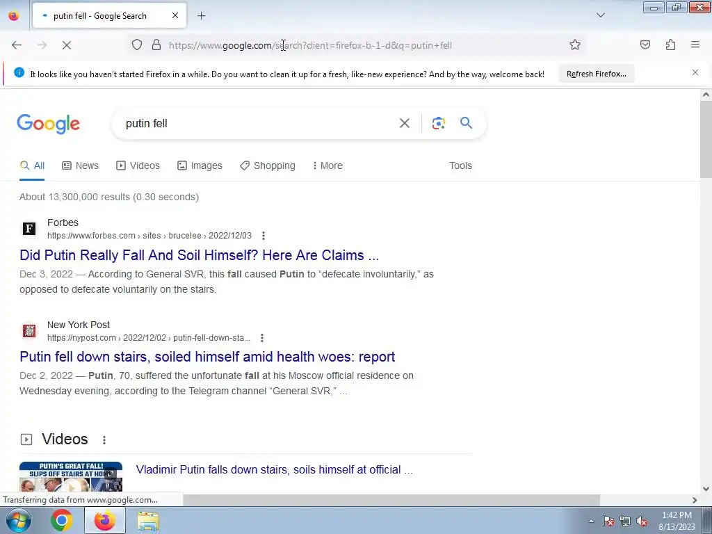This screenshot has width=712, height=534.
Task: Open 'Vladimir Putin falls down stairs' video link
Action: [274, 469]
